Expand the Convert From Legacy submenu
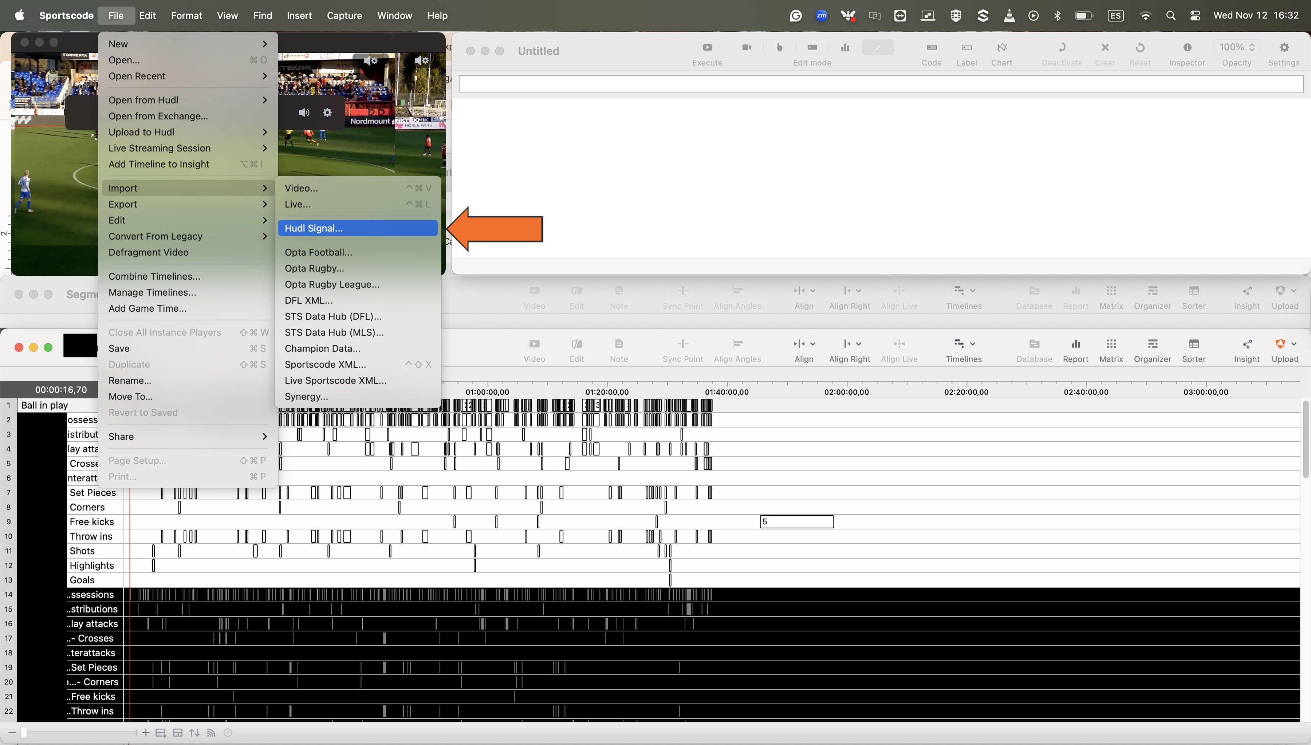 (188, 236)
